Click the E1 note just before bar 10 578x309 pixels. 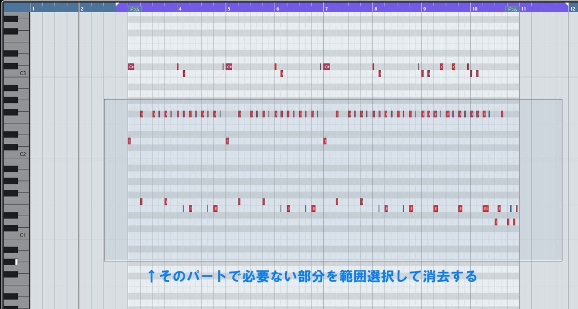point(486,208)
